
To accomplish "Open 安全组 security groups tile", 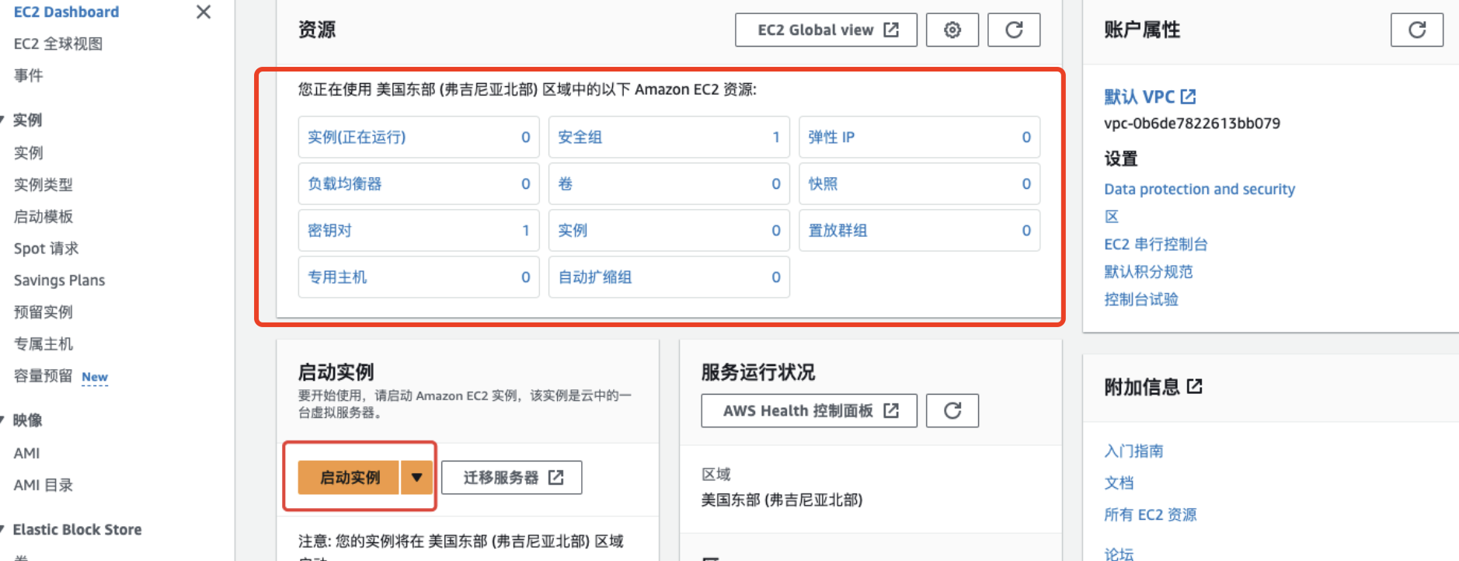I will pyautogui.click(x=669, y=137).
